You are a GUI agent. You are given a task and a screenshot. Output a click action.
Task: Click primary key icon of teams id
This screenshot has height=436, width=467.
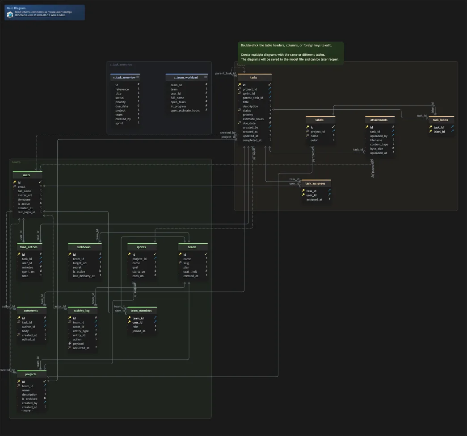(x=180, y=254)
